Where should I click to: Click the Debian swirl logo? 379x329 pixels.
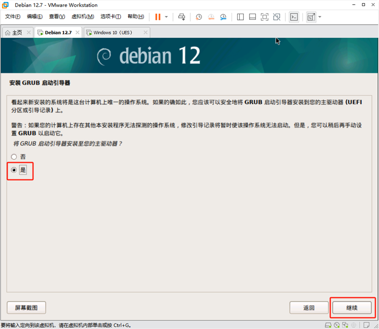(104, 57)
